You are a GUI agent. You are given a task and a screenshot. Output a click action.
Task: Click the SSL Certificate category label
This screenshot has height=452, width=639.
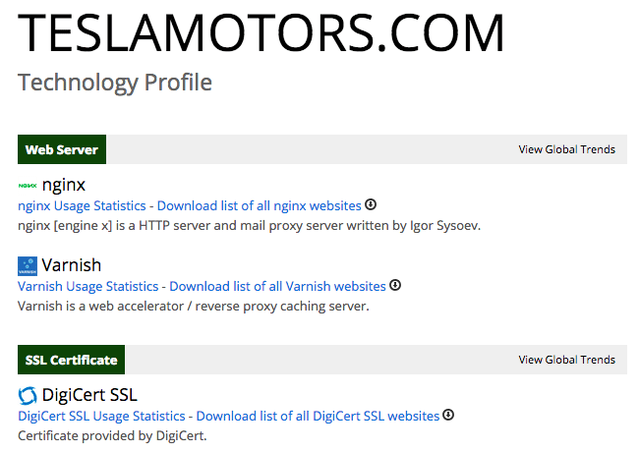71,360
